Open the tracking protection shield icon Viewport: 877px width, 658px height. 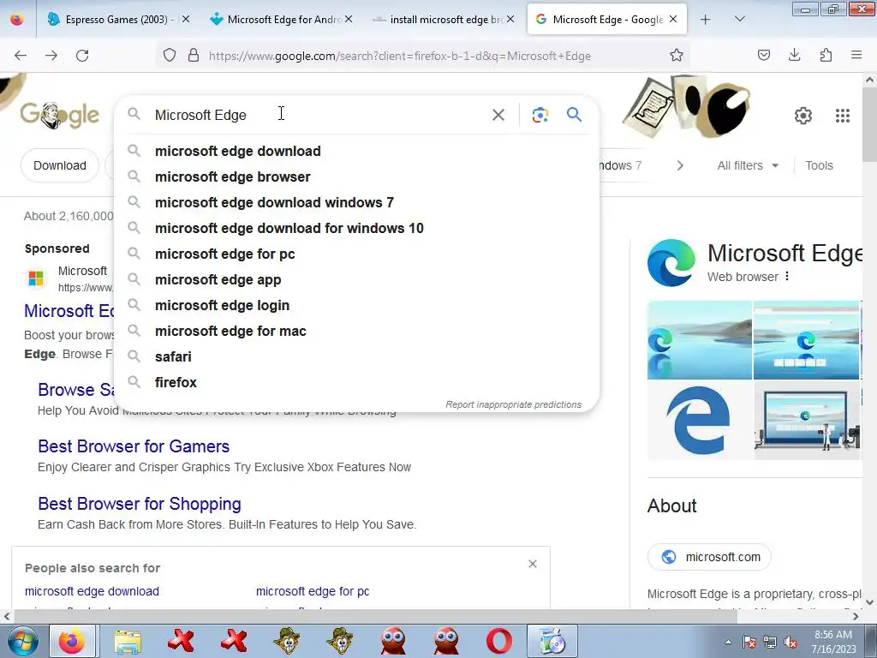click(x=170, y=56)
